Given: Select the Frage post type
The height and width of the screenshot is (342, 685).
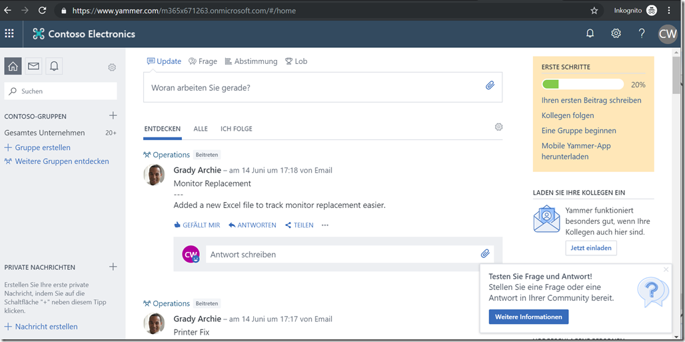Looking at the screenshot, I should (203, 61).
